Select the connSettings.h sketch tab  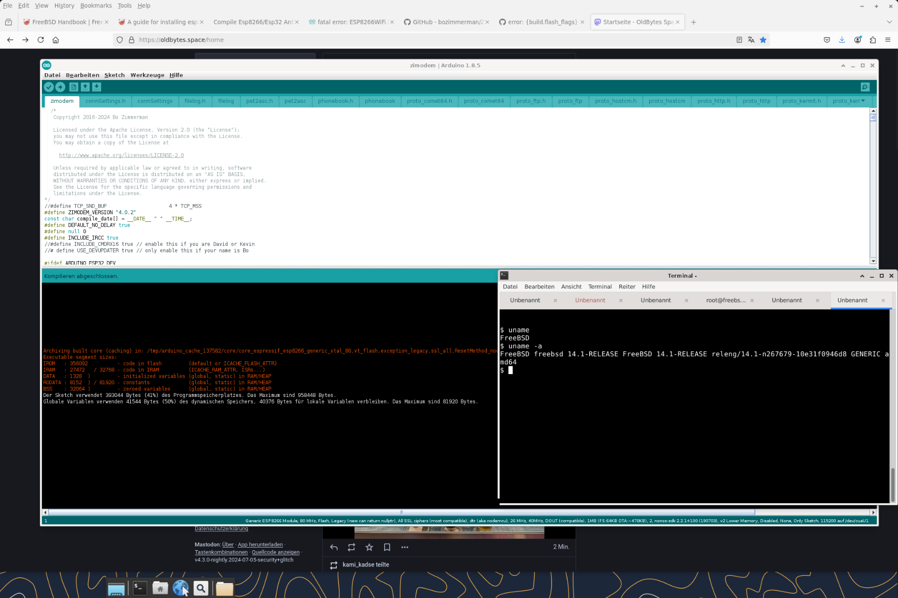pyautogui.click(x=105, y=101)
